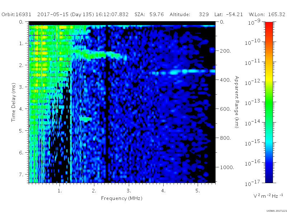Select the date 2017-05-15 in header
287x215 pixels.
(x=53, y=14)
